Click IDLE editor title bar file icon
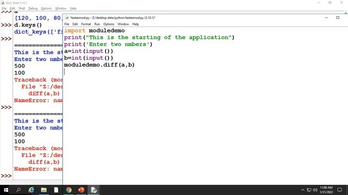Image resolution: width=348 pixels, height=195 pixels. [x=67, y=18]
